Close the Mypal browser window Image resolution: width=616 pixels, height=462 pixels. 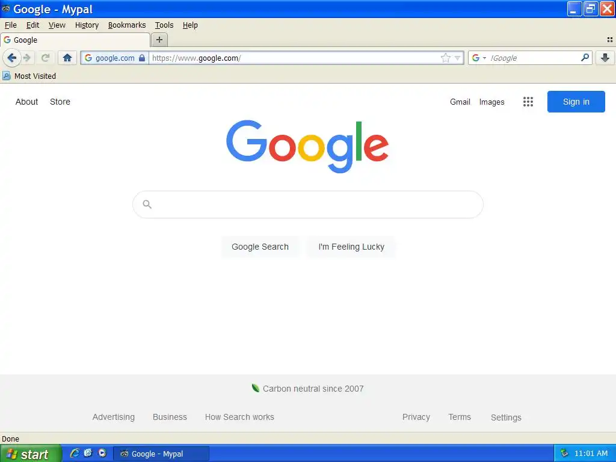(x=607, y=8)
